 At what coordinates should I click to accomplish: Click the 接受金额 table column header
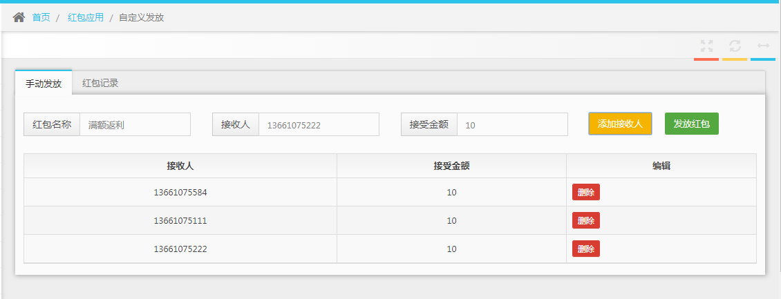pyautogui.click(x=451, y=166)
